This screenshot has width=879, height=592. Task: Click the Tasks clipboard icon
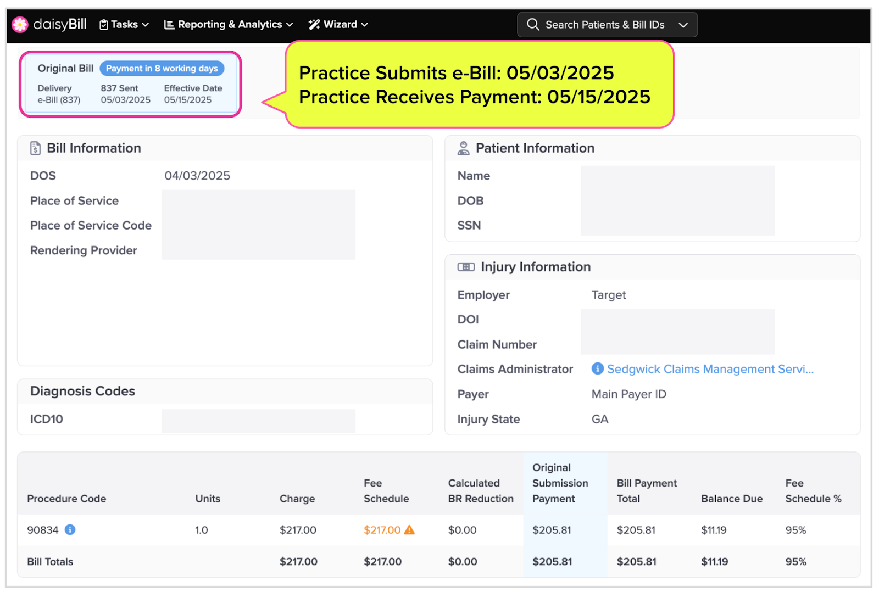(103, 25)
